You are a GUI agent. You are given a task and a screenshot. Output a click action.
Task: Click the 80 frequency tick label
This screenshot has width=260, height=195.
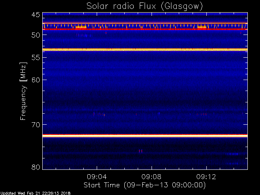tap(36, 167)
